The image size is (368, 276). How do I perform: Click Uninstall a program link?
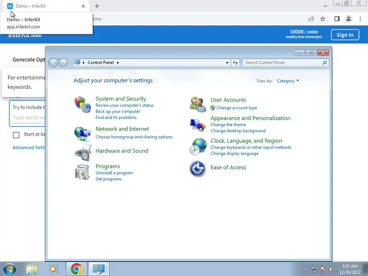114,173
